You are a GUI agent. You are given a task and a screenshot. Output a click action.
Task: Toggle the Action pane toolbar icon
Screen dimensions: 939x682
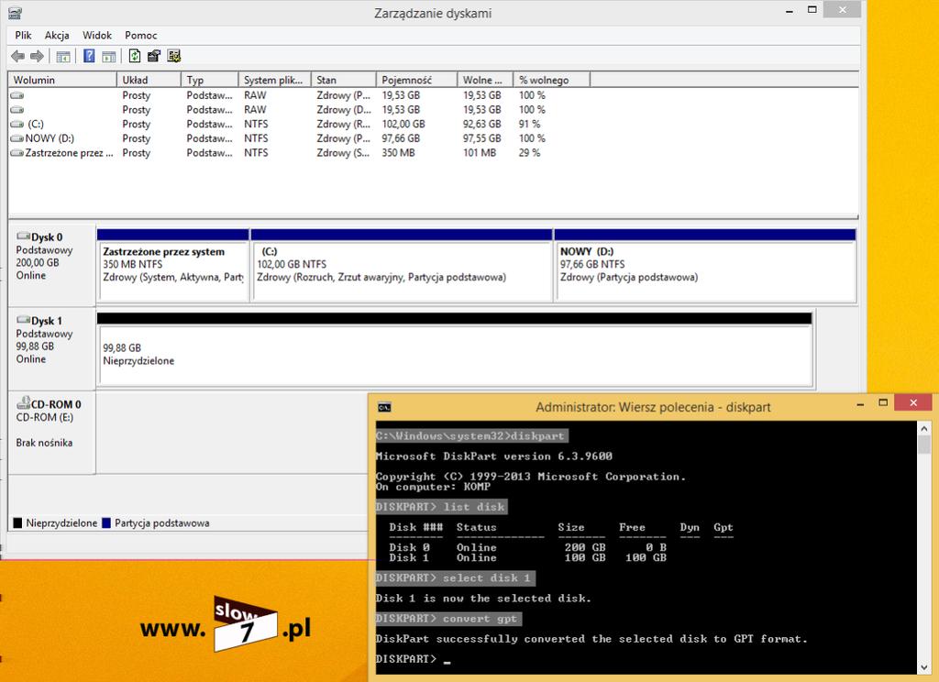point(108,56)
